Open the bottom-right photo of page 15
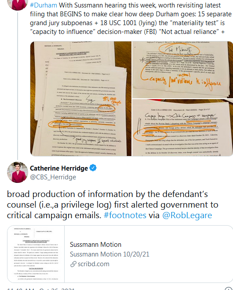 [182, 128]
